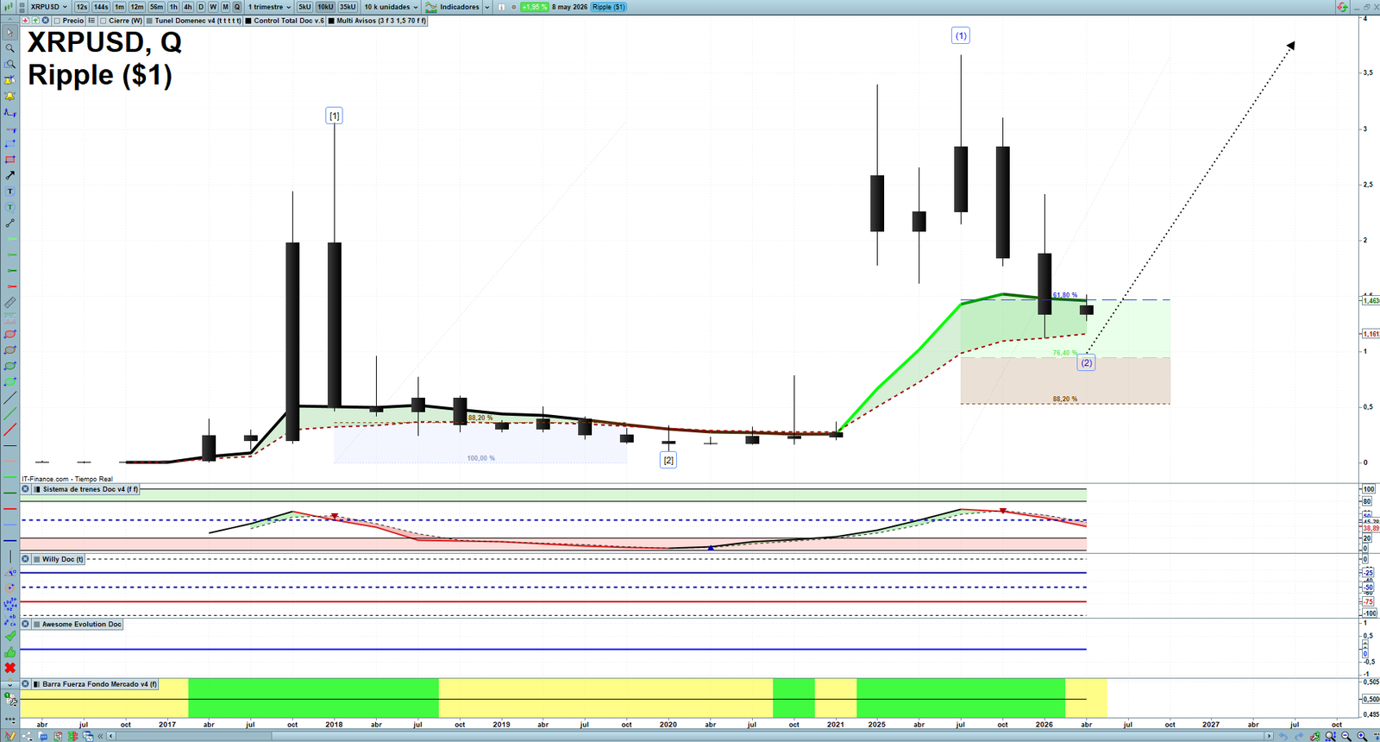Select 5kU units preset
Viewport: 1380px width, 742px height.
point(304,7)
